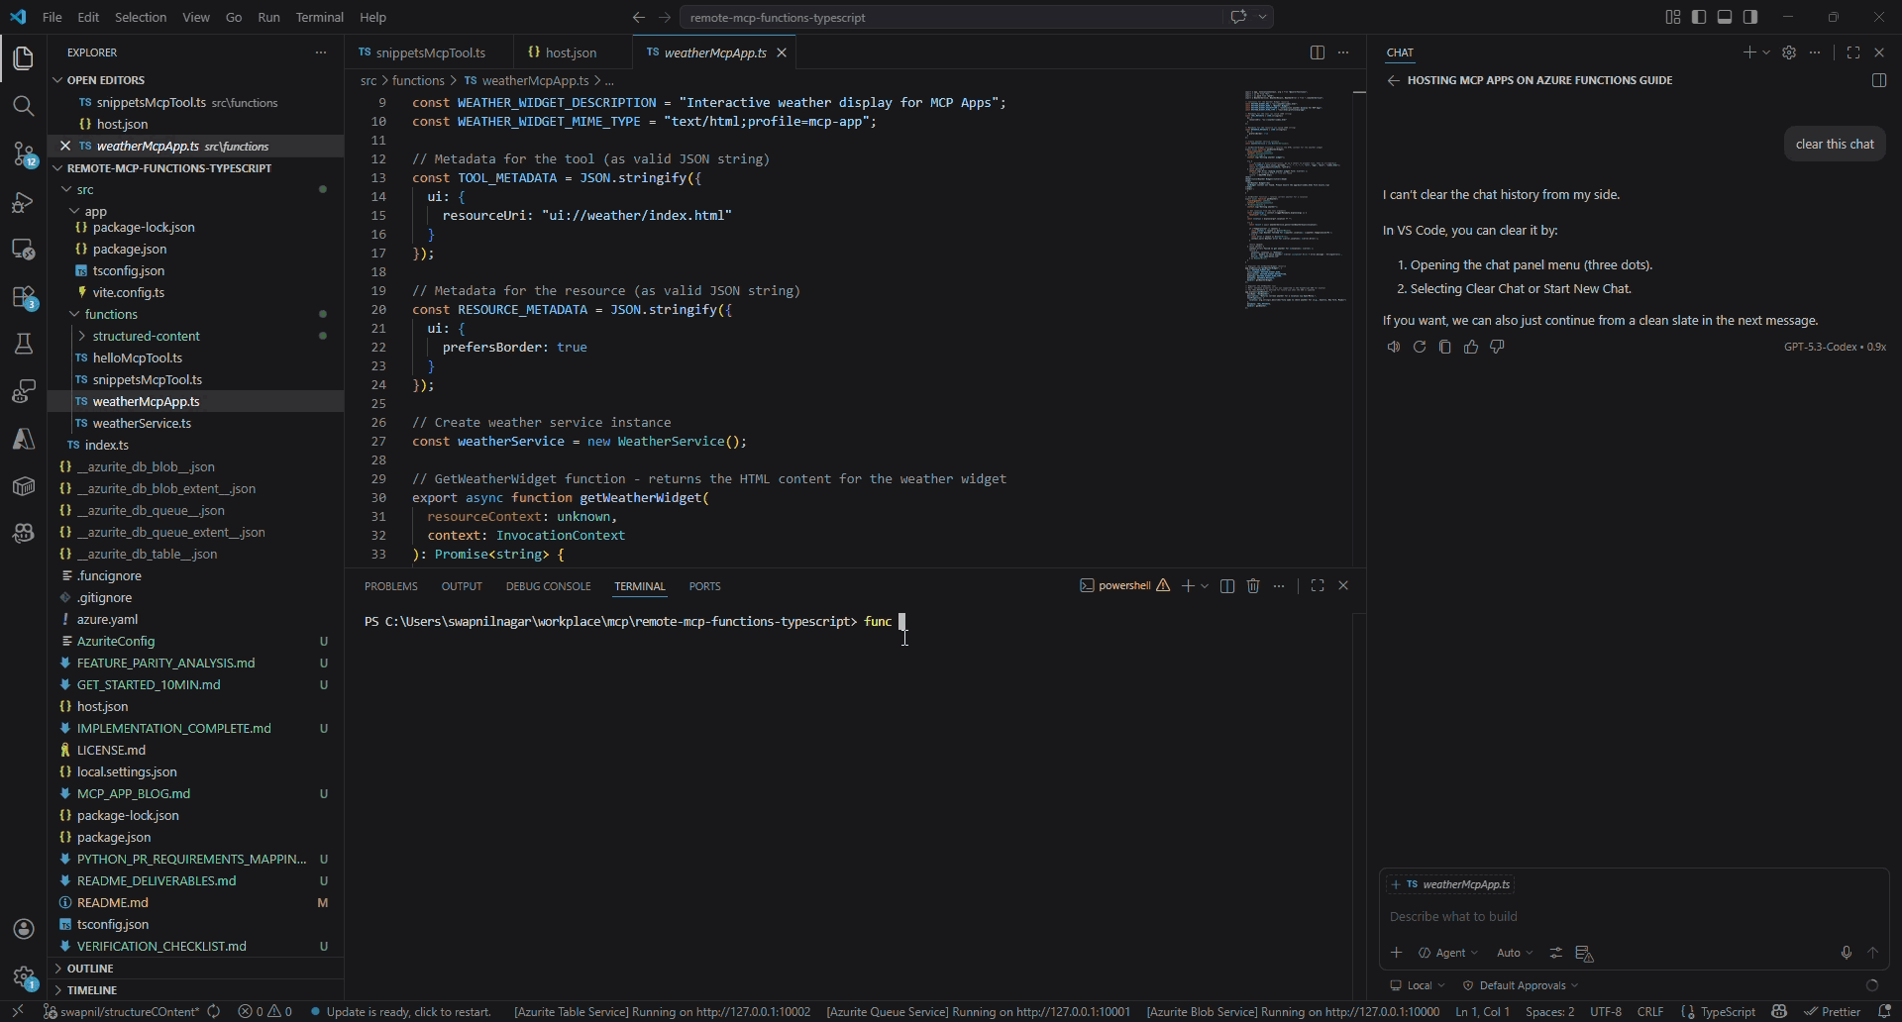Focus the 'Describe what to build' input

click(1625, 917)
